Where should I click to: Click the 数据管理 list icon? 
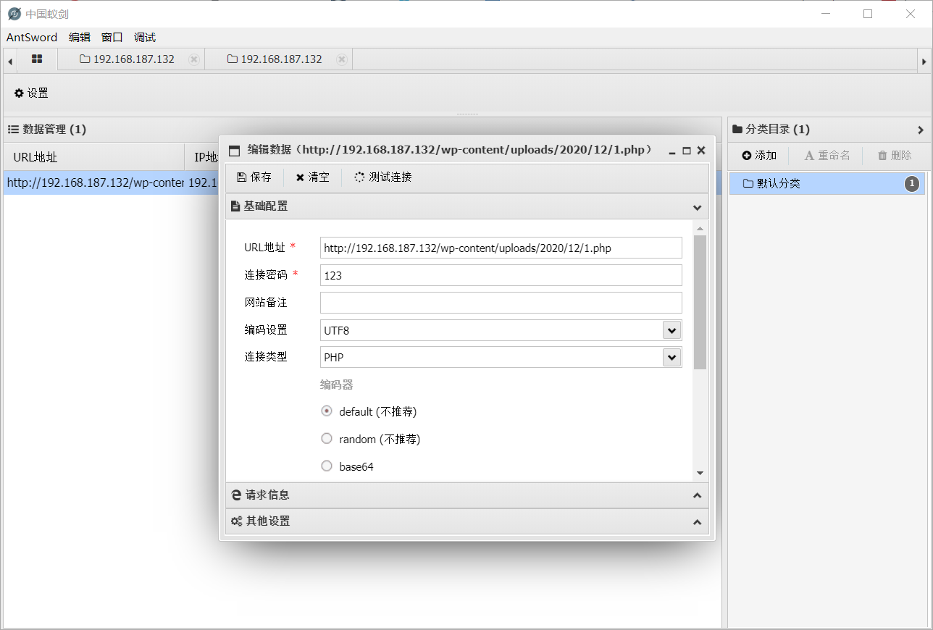click(x=13, y=130)
